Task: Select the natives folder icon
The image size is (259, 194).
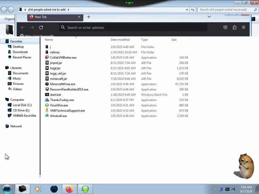Action: (47, 52)
